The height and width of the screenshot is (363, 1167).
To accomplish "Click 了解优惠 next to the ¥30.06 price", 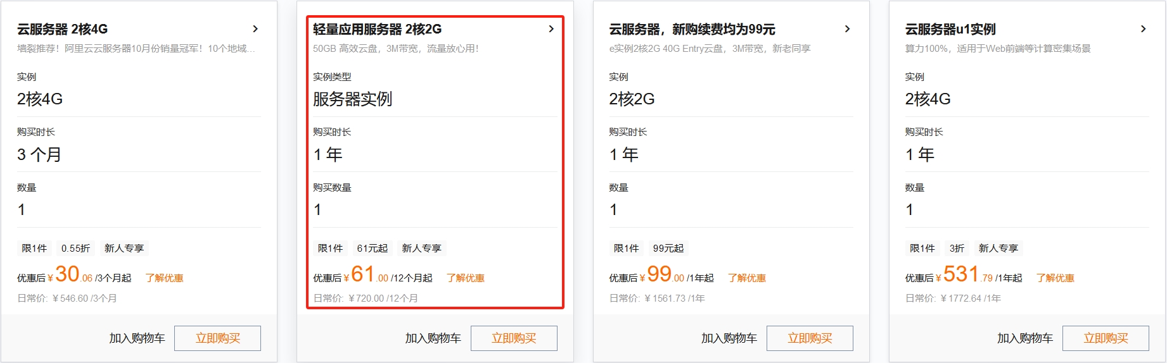I will pos(164,278).
